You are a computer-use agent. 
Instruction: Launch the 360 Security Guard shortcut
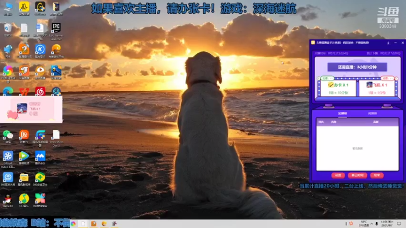pyautogui.click(x=40, y=179)
